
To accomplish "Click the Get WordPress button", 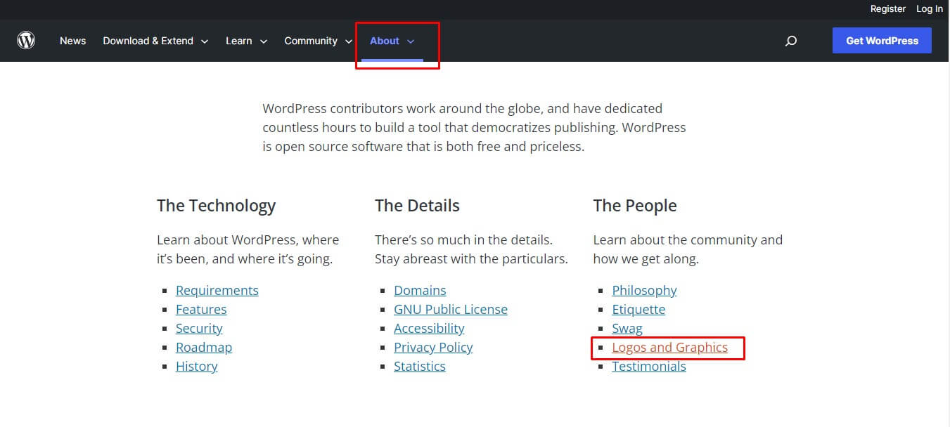I will (x=882, y=41).
